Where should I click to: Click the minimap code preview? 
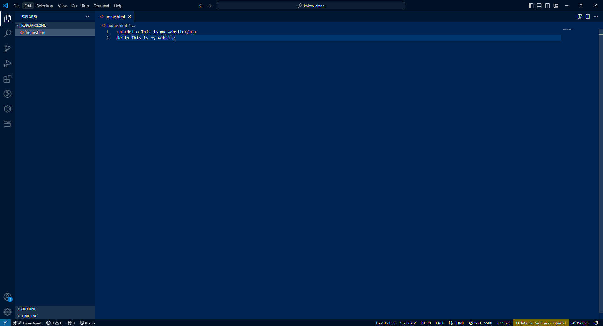568,29
